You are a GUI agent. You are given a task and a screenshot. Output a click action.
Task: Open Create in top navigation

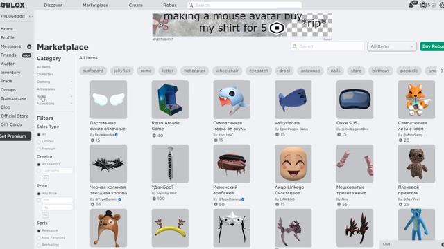pyautogui.click(x=136, y=5)
